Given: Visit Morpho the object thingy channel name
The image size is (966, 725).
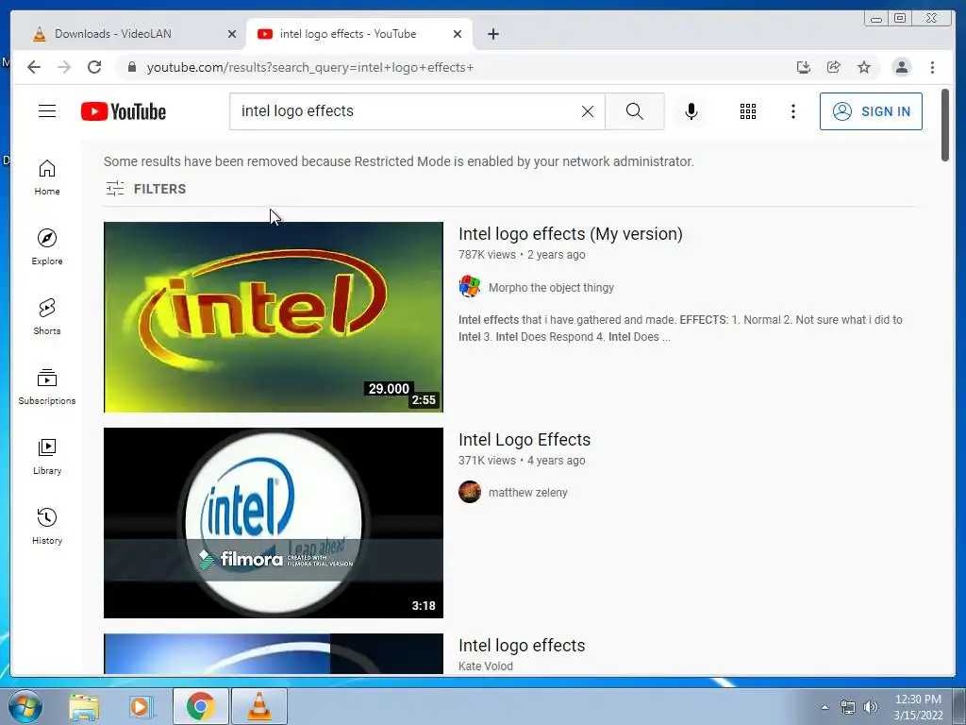Looking at the screenshot, I should click(x=551, y=287).
